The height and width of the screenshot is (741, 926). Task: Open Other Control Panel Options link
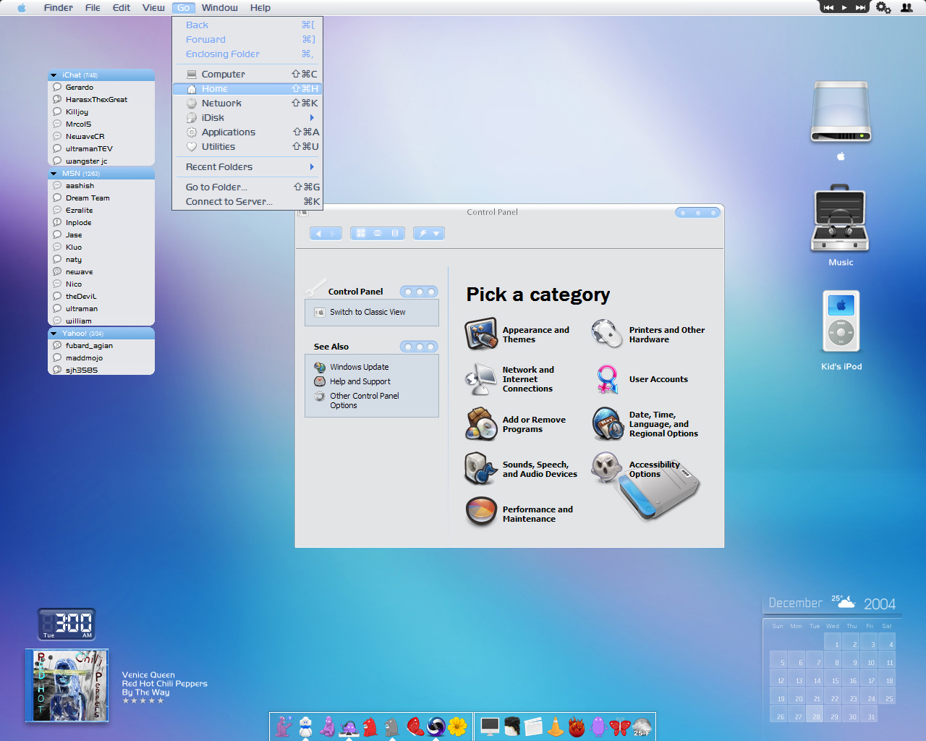pyautogui.click(x=365, y=400)
